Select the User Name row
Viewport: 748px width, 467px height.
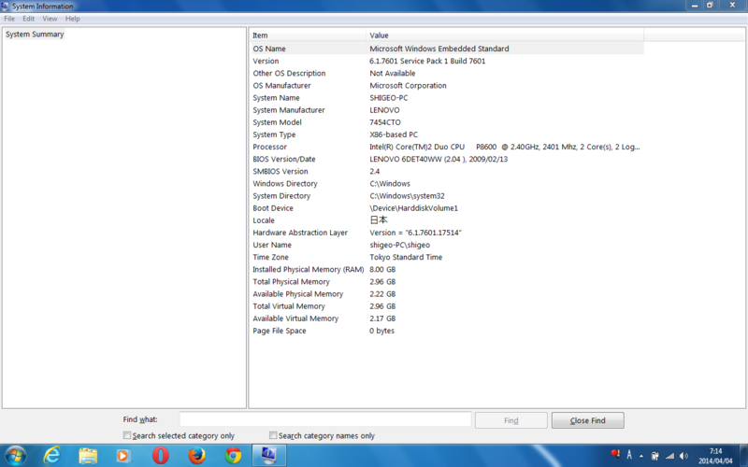[x=447, y=245]
